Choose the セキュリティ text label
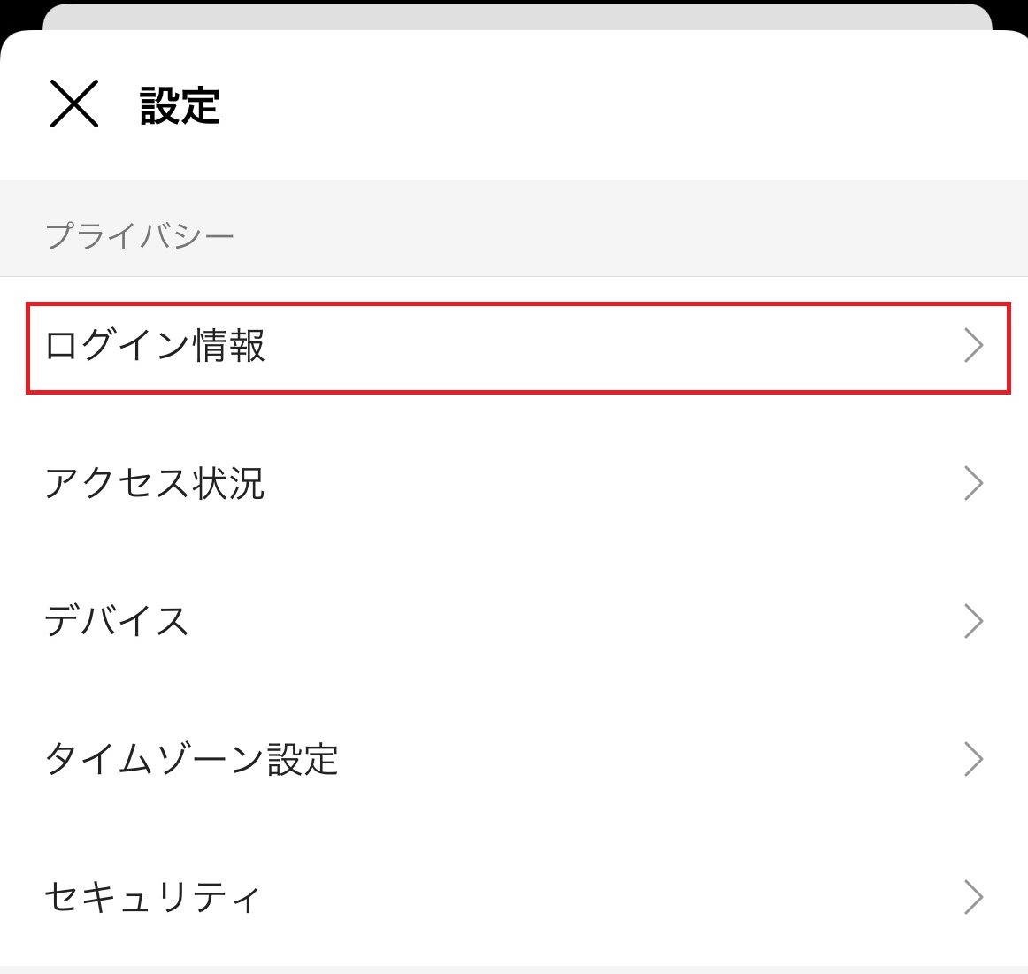Viewport: 1028px width, 974px height. pos(152,897)
